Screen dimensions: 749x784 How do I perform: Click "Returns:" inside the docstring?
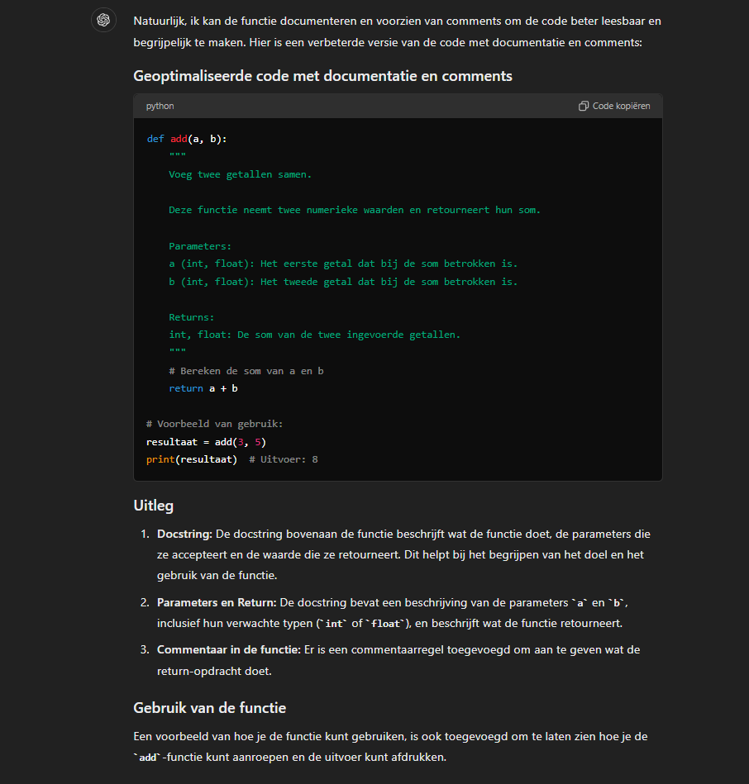click(x=191, y=317)
